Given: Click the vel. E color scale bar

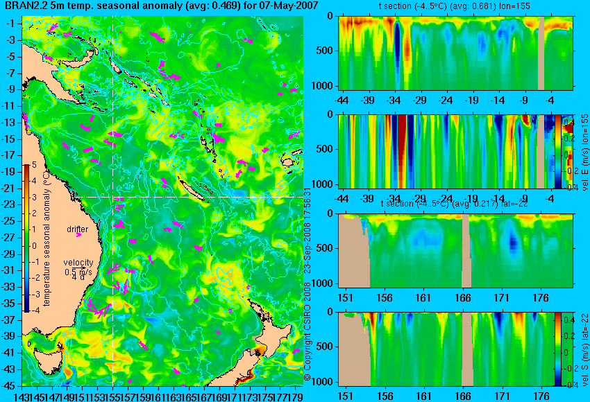Looking at the screenshot, I should [x=558, y=151].
